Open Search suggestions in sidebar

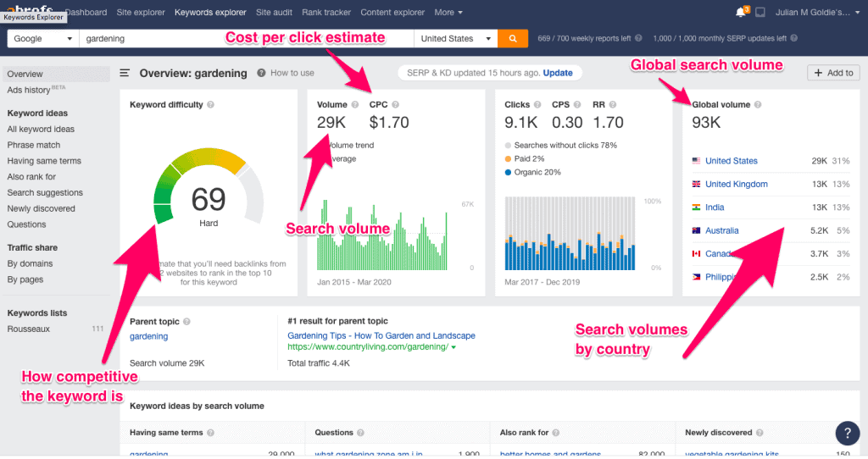(x=45, y=193)
